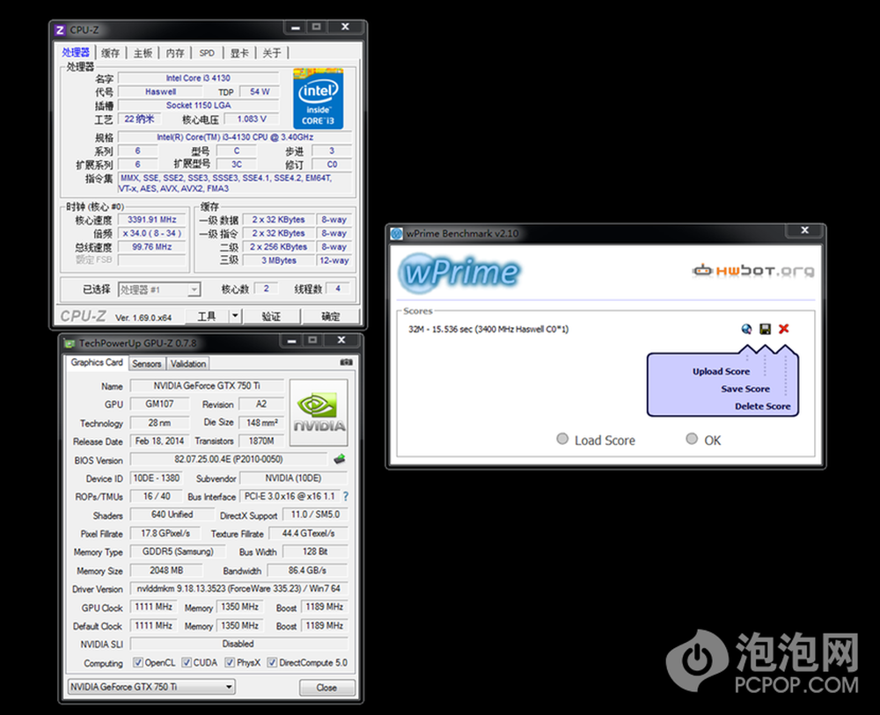Image resolution: width=880 pixels, height=715 pixels.
Task: Delete score using the red X icon
Action: (783, 329)
